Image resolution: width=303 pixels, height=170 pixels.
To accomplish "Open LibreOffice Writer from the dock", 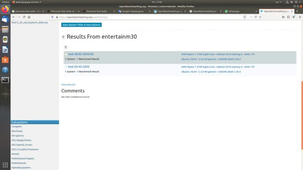I will pos(5,50).
